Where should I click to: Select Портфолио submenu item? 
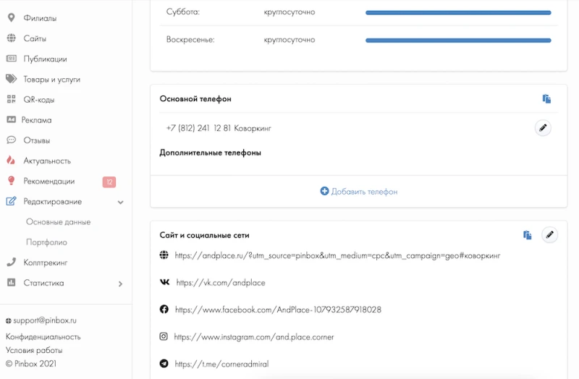[x=46, y=242]
